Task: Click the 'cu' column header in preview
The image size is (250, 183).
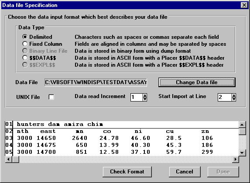Action: pyautogui.click(x=170, y=131)
